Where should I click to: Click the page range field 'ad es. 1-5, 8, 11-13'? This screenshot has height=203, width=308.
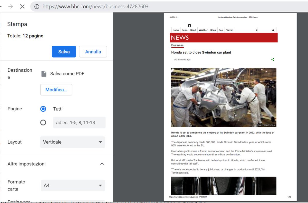tap(79, 122)
